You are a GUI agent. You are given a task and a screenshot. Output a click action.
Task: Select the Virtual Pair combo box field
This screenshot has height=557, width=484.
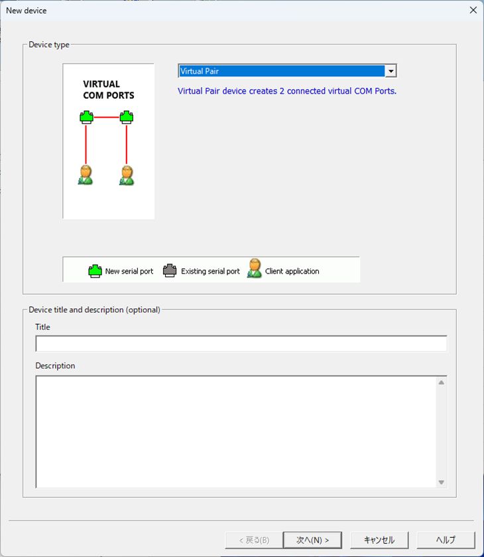point(282,71)
